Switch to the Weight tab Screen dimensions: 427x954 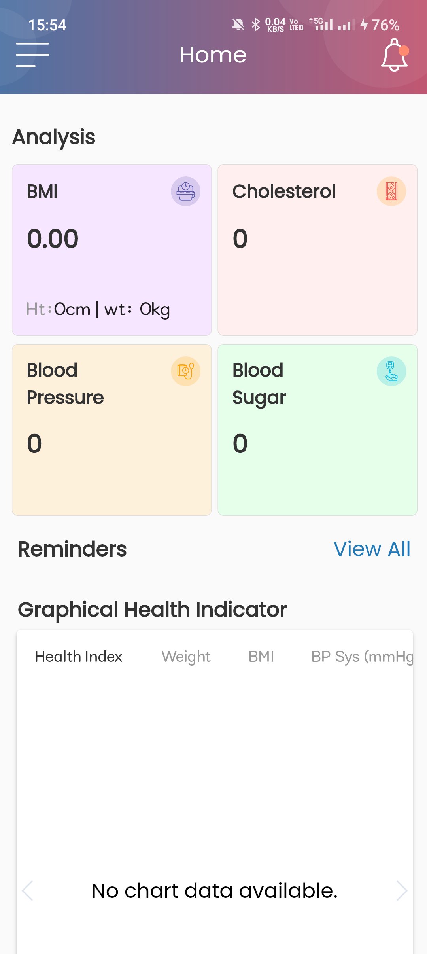(186, 657)
